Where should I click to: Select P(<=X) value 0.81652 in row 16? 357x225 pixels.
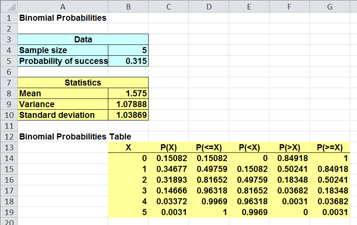pos(209,180)
